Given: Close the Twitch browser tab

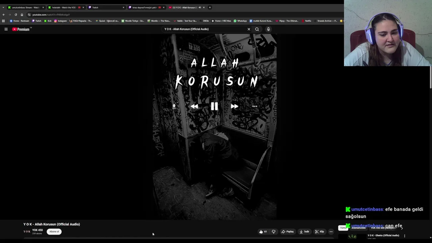Looking at the screenshot, I should click(x=123, y=7).
